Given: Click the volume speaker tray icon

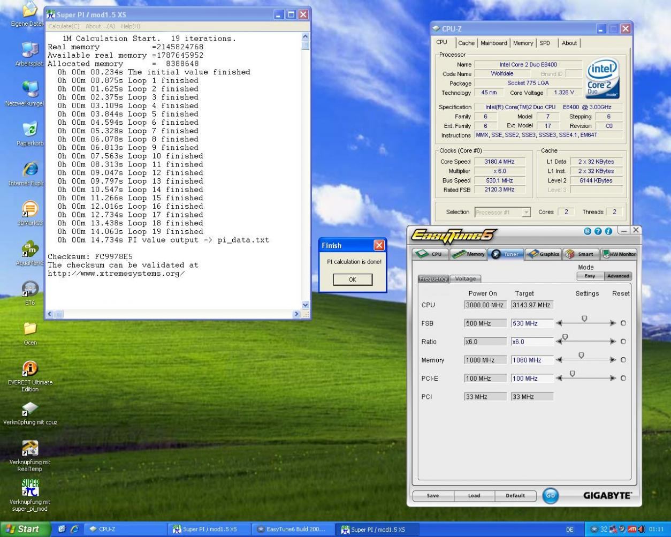Looking at the screenshot, I should [641, 530].
